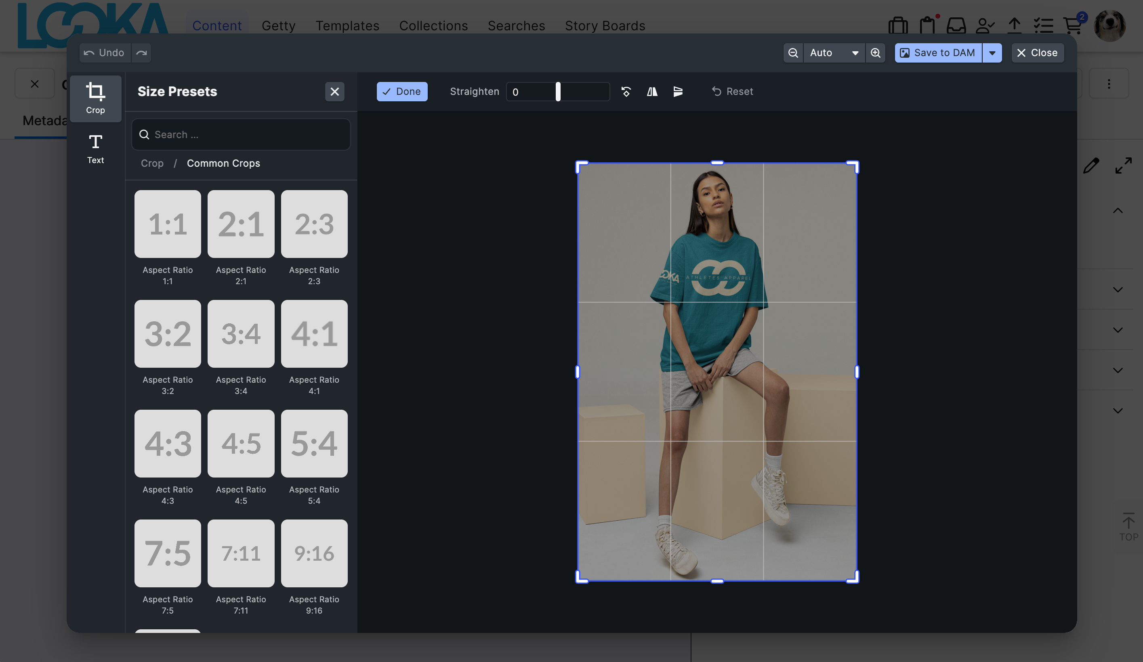Choose the 9:16 aspect ratio preset

point(314,553)
